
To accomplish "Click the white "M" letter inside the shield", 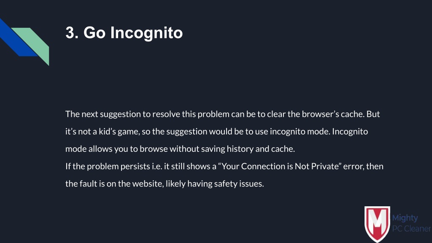I will (377, 221).
